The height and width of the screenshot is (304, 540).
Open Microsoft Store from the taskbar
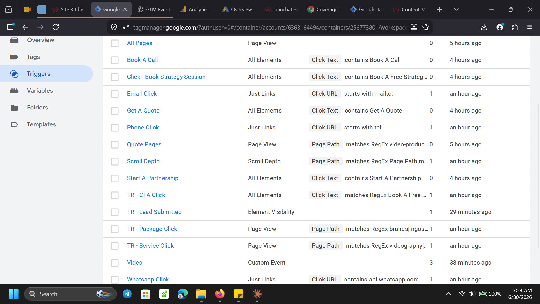click(146, 294)
